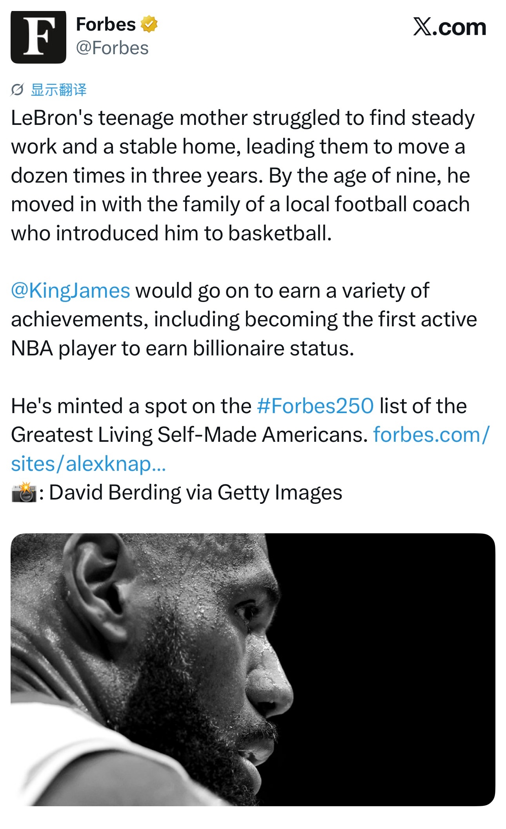Open the @KingJames mention
The height and width of the screenshot is (829, 506).
click(x=71, y=291)
